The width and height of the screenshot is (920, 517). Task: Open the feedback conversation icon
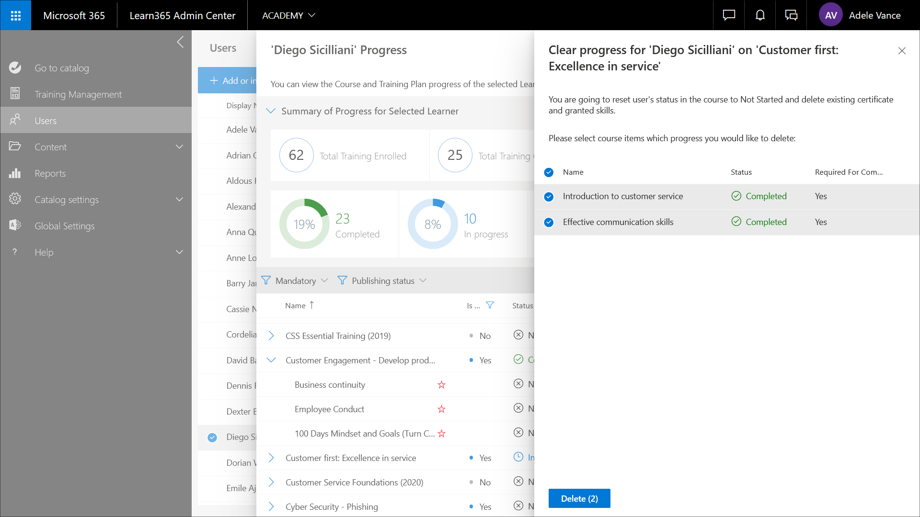[x=791, y=15]
